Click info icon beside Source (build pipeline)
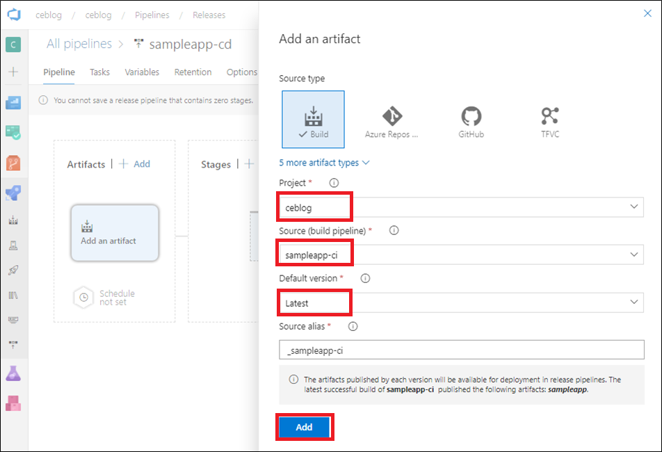The width and height of the screenshot is (662, 452). tap(394, 230)
